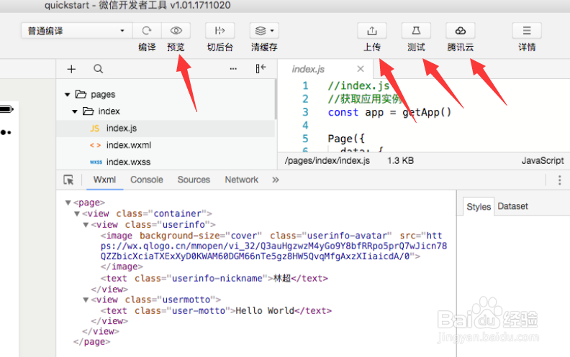The image size is (570, 357).
Task: Click the 详情 label
Action: (527, 47)
